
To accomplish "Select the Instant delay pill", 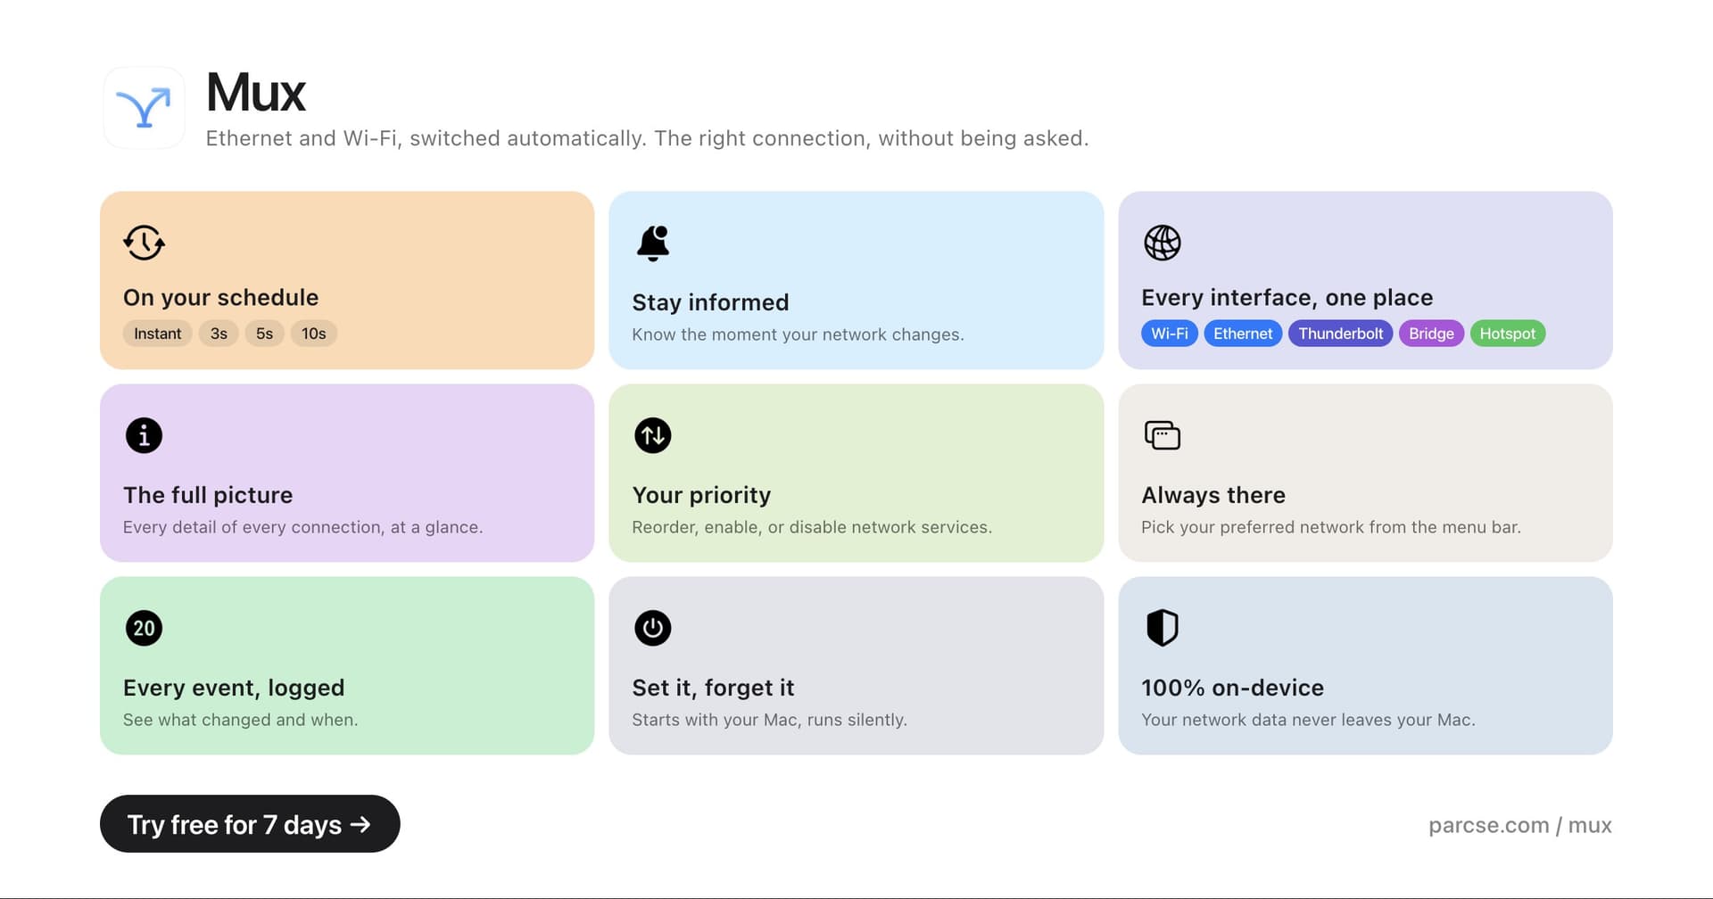I will click(x=157, y=334).
